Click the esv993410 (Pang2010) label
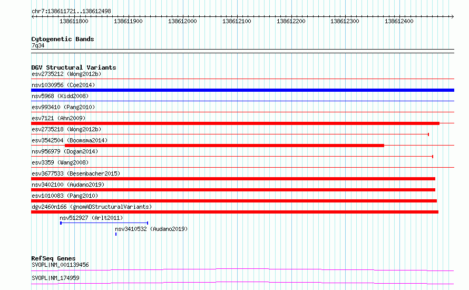Viewport: 469px width, 290px height. tap(63, 107)
